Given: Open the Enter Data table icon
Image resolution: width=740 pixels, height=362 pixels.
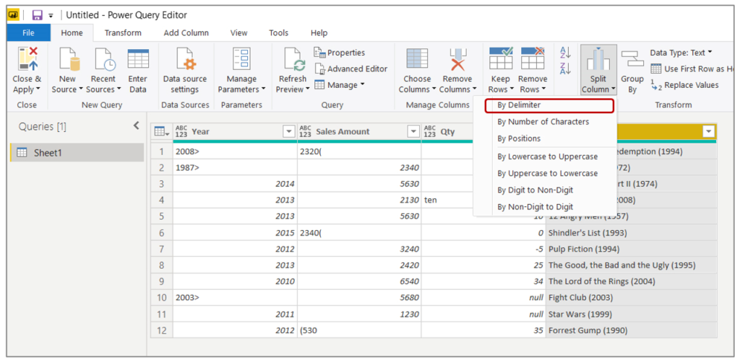Looking at the screenshot, I should tap(137, 59).
